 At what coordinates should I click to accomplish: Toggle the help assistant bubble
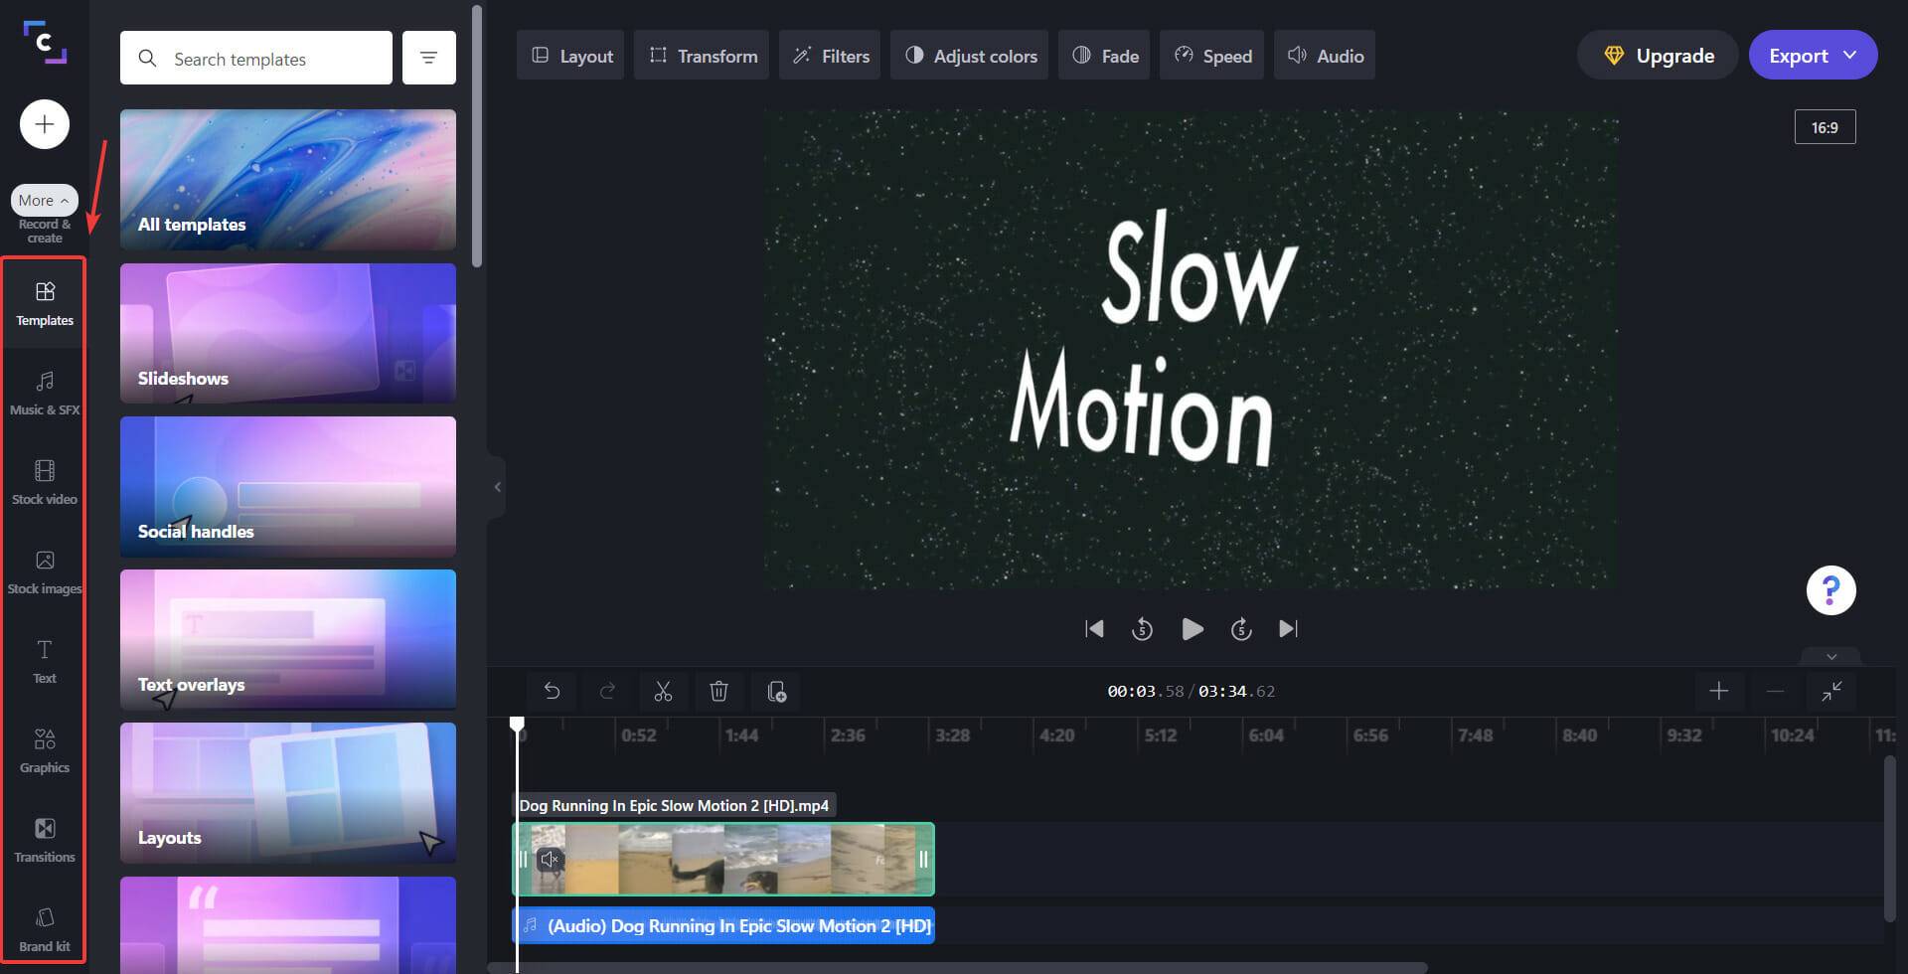pyautogui.click(x=1830, y=589)
